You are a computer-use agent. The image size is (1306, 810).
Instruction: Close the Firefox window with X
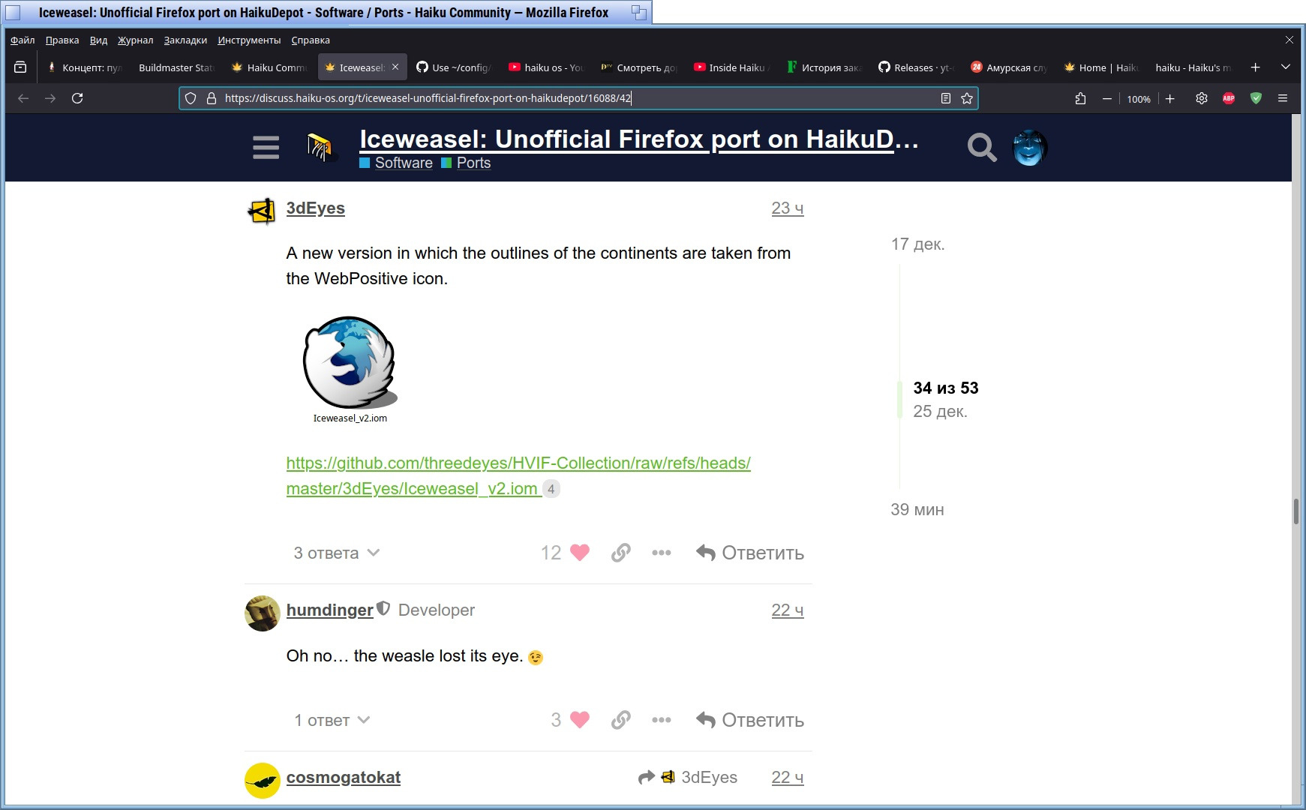[1289, 40]
